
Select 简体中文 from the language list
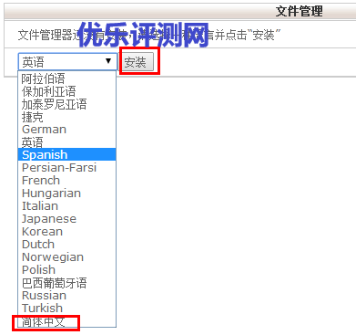(66, 322)
